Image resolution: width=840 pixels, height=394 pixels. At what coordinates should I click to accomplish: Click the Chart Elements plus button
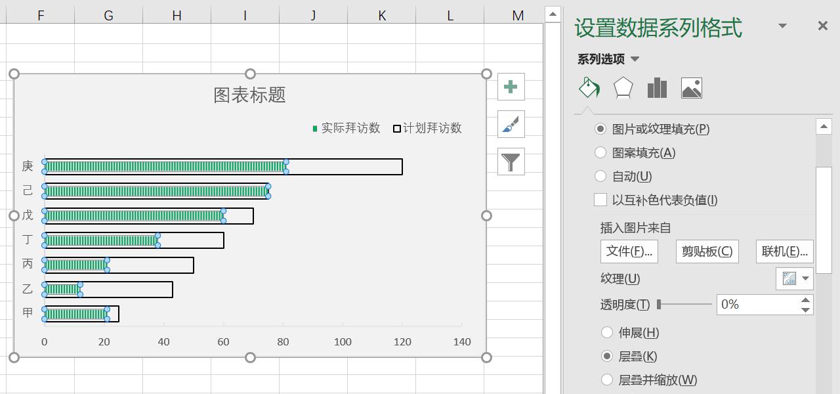pyautogui.click(x=511, y=87)
